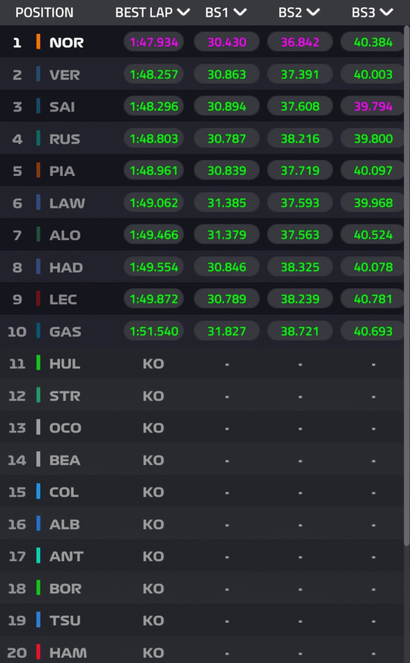Select the RUS driver name in position 4
Image resolution: width=410 pixels, height=663 pixels.
point(63,139)
